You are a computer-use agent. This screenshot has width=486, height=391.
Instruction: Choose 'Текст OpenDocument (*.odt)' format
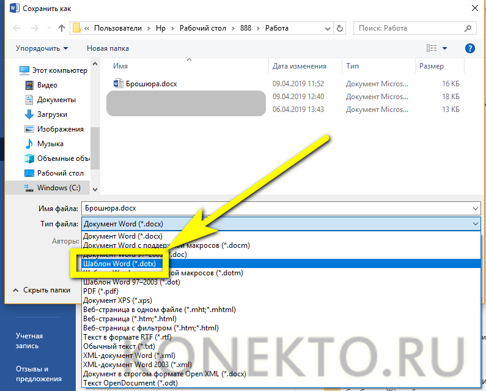point(281,383)
